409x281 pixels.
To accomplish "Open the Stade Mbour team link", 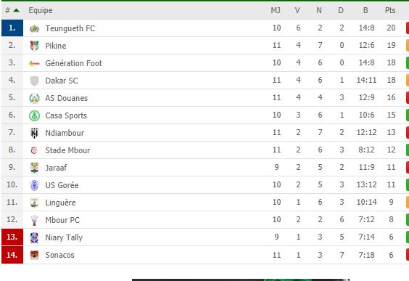I will tap(67, 150).
